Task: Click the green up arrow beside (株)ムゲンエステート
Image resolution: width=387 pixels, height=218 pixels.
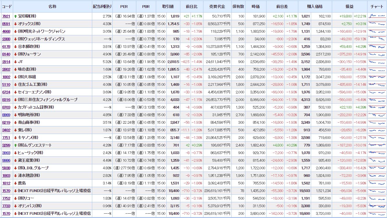Action: coord(15,145)
